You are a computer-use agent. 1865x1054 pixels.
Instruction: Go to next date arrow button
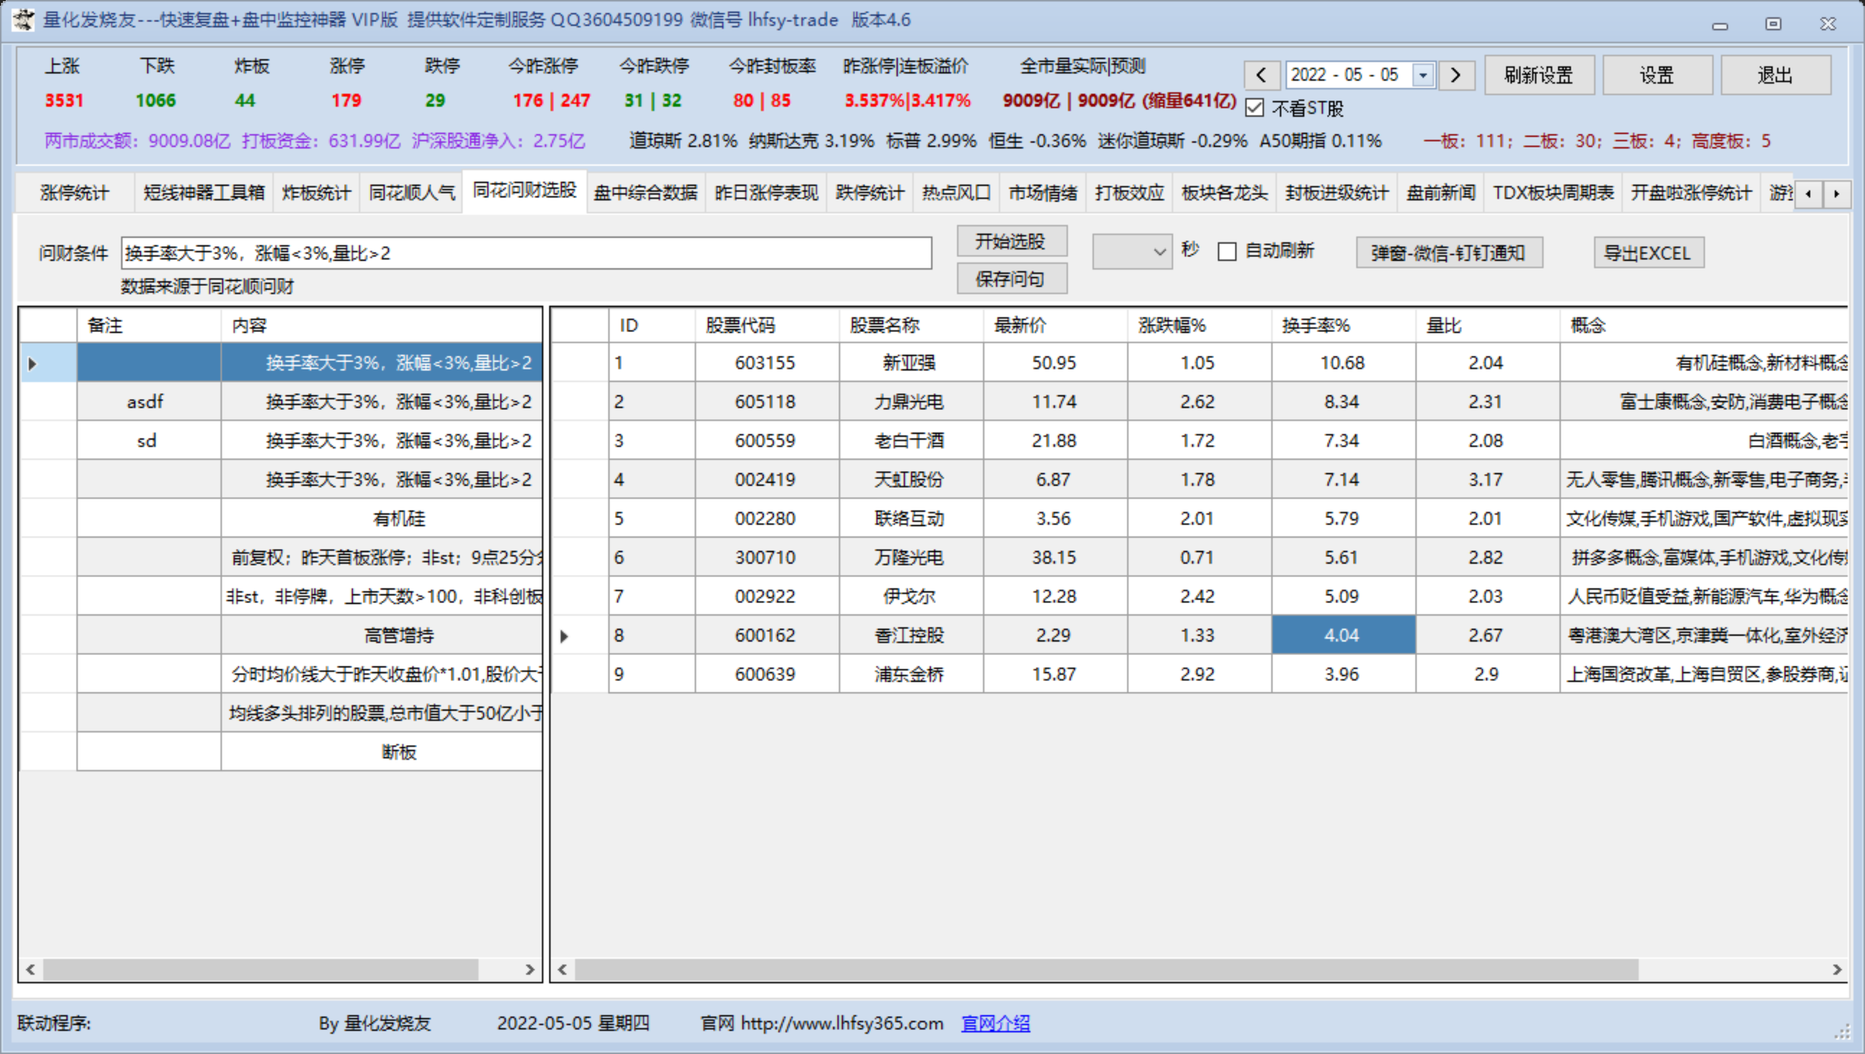pos(1457,76)
